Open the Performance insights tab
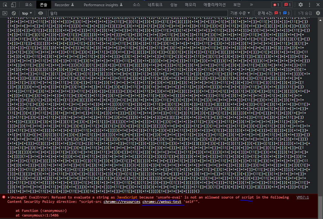323x219 pixels. [103, 5]
